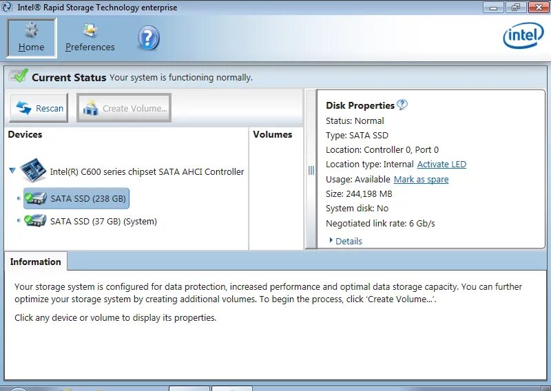Click the Current Status checkmark icon
Image resolution: width=551 pixels, height=391 pixels.
pyautogui.click(x=19, y=76)
